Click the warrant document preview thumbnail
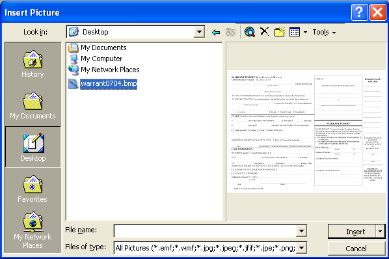This screenshot has height=259, width=389. 306,131
